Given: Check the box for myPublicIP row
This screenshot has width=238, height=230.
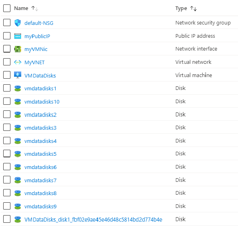Looking at the screenshot, I should pyautogui.click(x=7, y=36).
